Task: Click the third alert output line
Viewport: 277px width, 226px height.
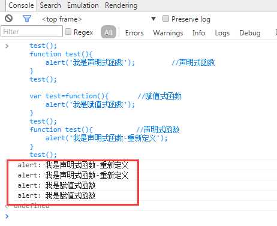Action: [x=56, y=185]
